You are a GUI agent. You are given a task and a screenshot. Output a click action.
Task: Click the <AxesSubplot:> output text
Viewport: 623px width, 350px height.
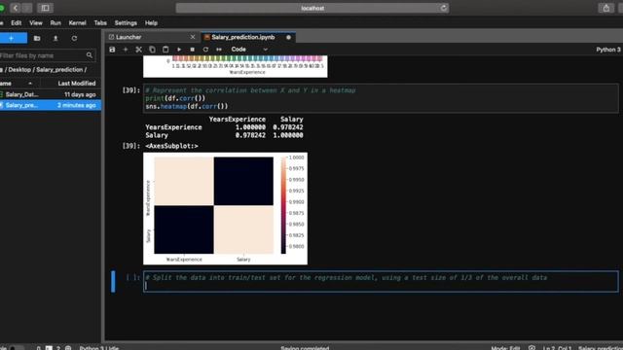171,146
